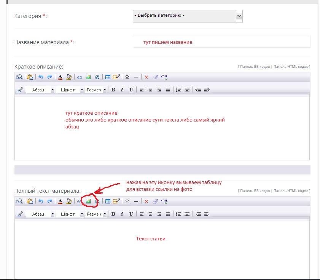Insert an image in short description editor
This screenshot has height=280, width=320.
88,77
